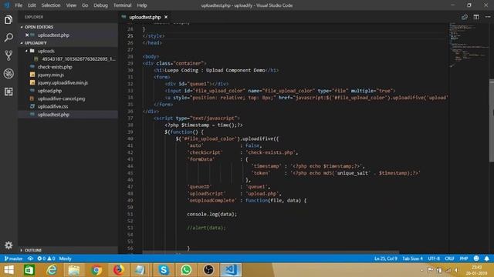494x277 pixels.
Task: Open the Debug view in activity bar
Action: [8, 74]
